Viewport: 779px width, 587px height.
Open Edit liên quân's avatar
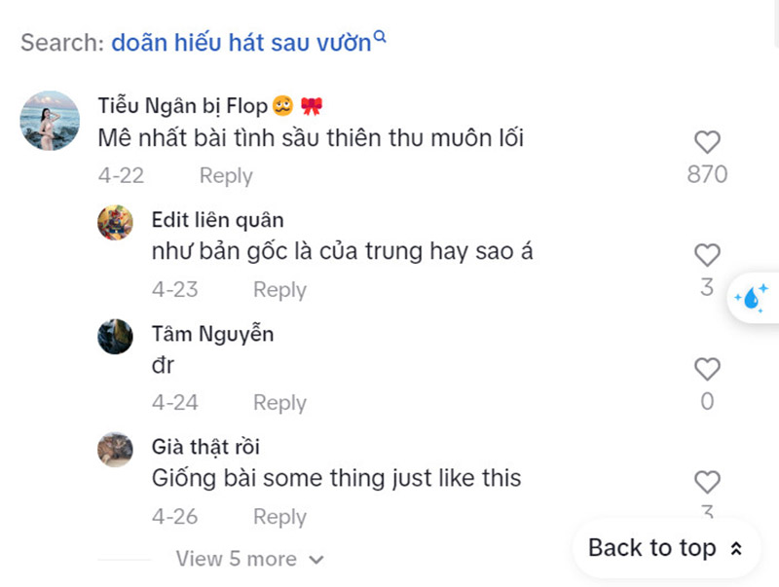[x=116, y=223]
